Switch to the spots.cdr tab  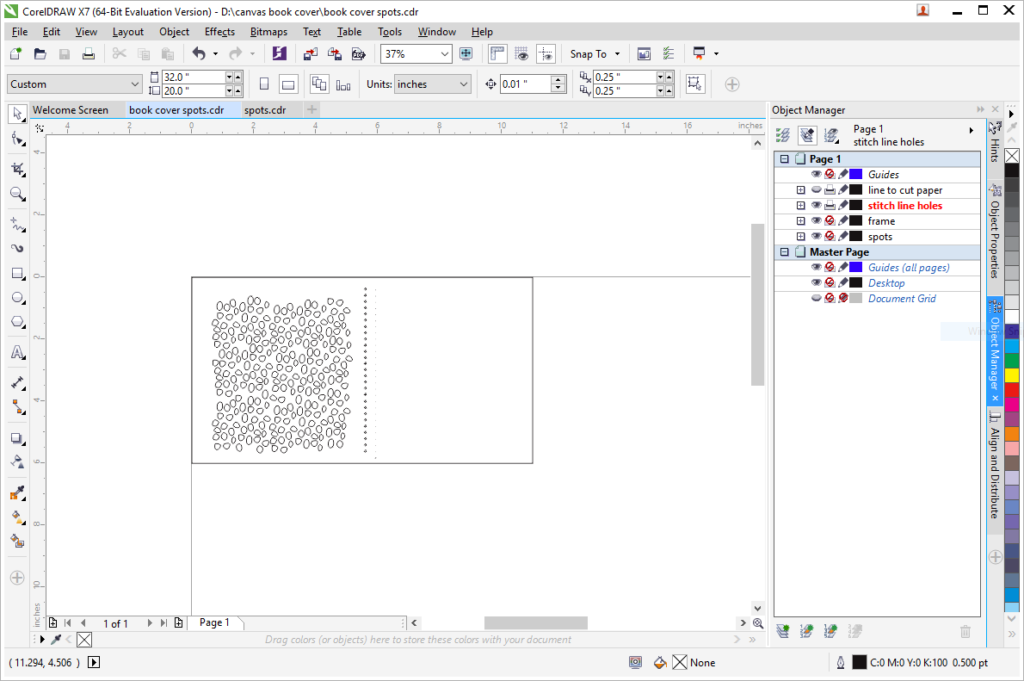coord(265,110)
